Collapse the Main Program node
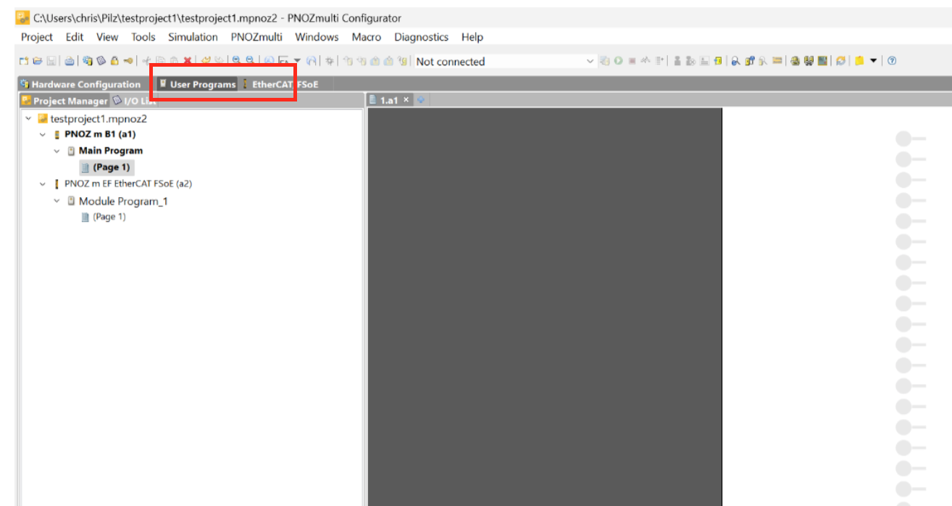This screenshot has height=506, width=952. click(x=57, y=151)
